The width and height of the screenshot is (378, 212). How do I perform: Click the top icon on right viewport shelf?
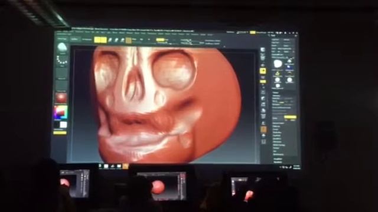pyautogui.click(x=263, y=49)
